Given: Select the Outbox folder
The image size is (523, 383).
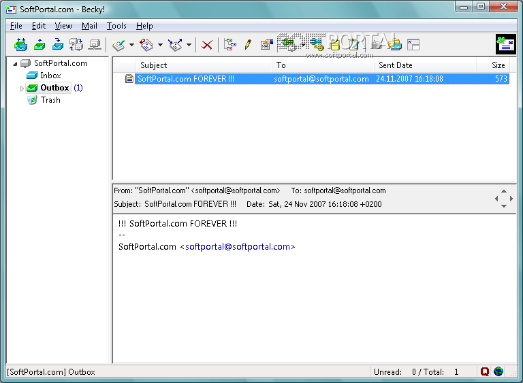Looking at the screenshot, I should click(x=54, y=88).
